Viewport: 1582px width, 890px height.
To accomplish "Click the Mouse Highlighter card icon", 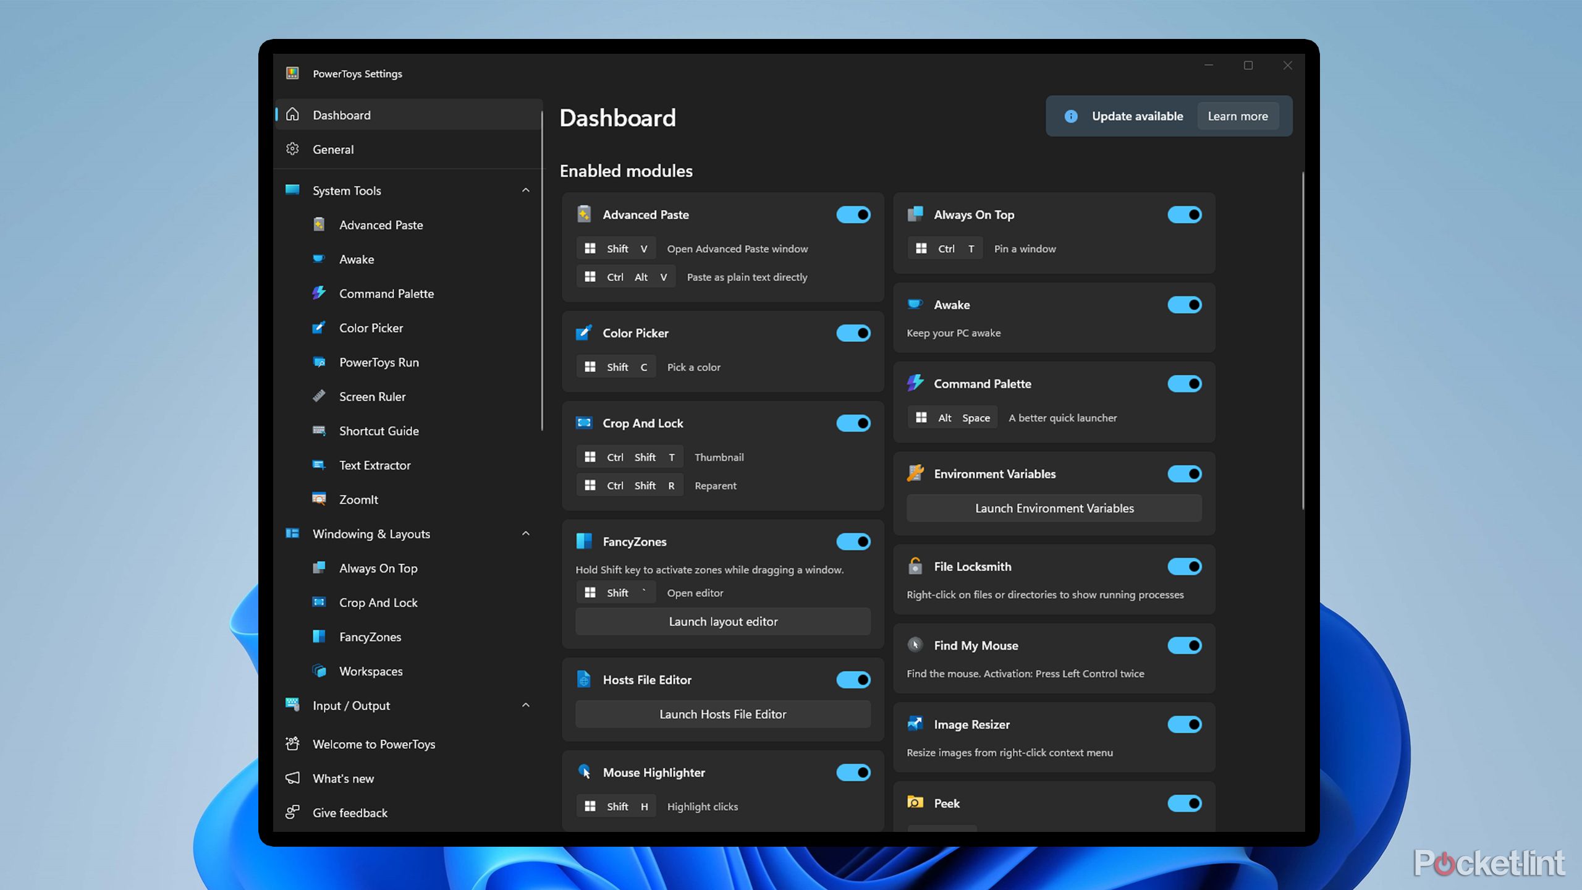I will [x=584, y=772].
